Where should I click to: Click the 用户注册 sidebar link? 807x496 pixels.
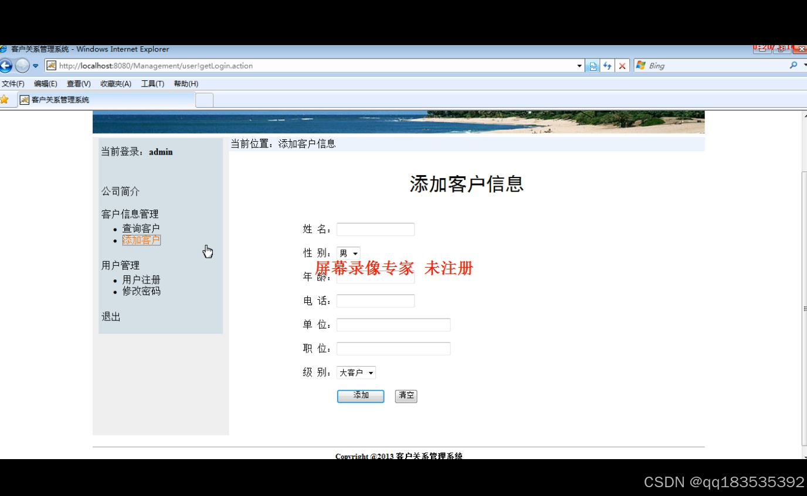(141, 279)
